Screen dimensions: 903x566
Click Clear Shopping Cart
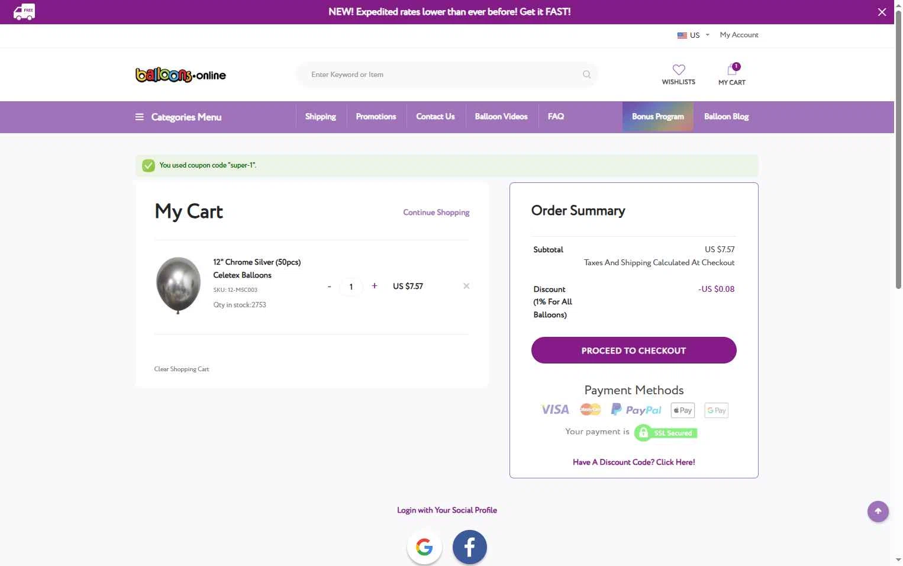click(x=182, y=369)
